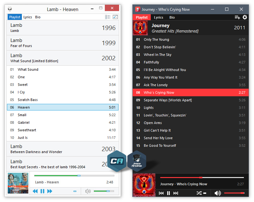
Task: Play track 02 Don't Stop Believin'
Action: [191, 47]
